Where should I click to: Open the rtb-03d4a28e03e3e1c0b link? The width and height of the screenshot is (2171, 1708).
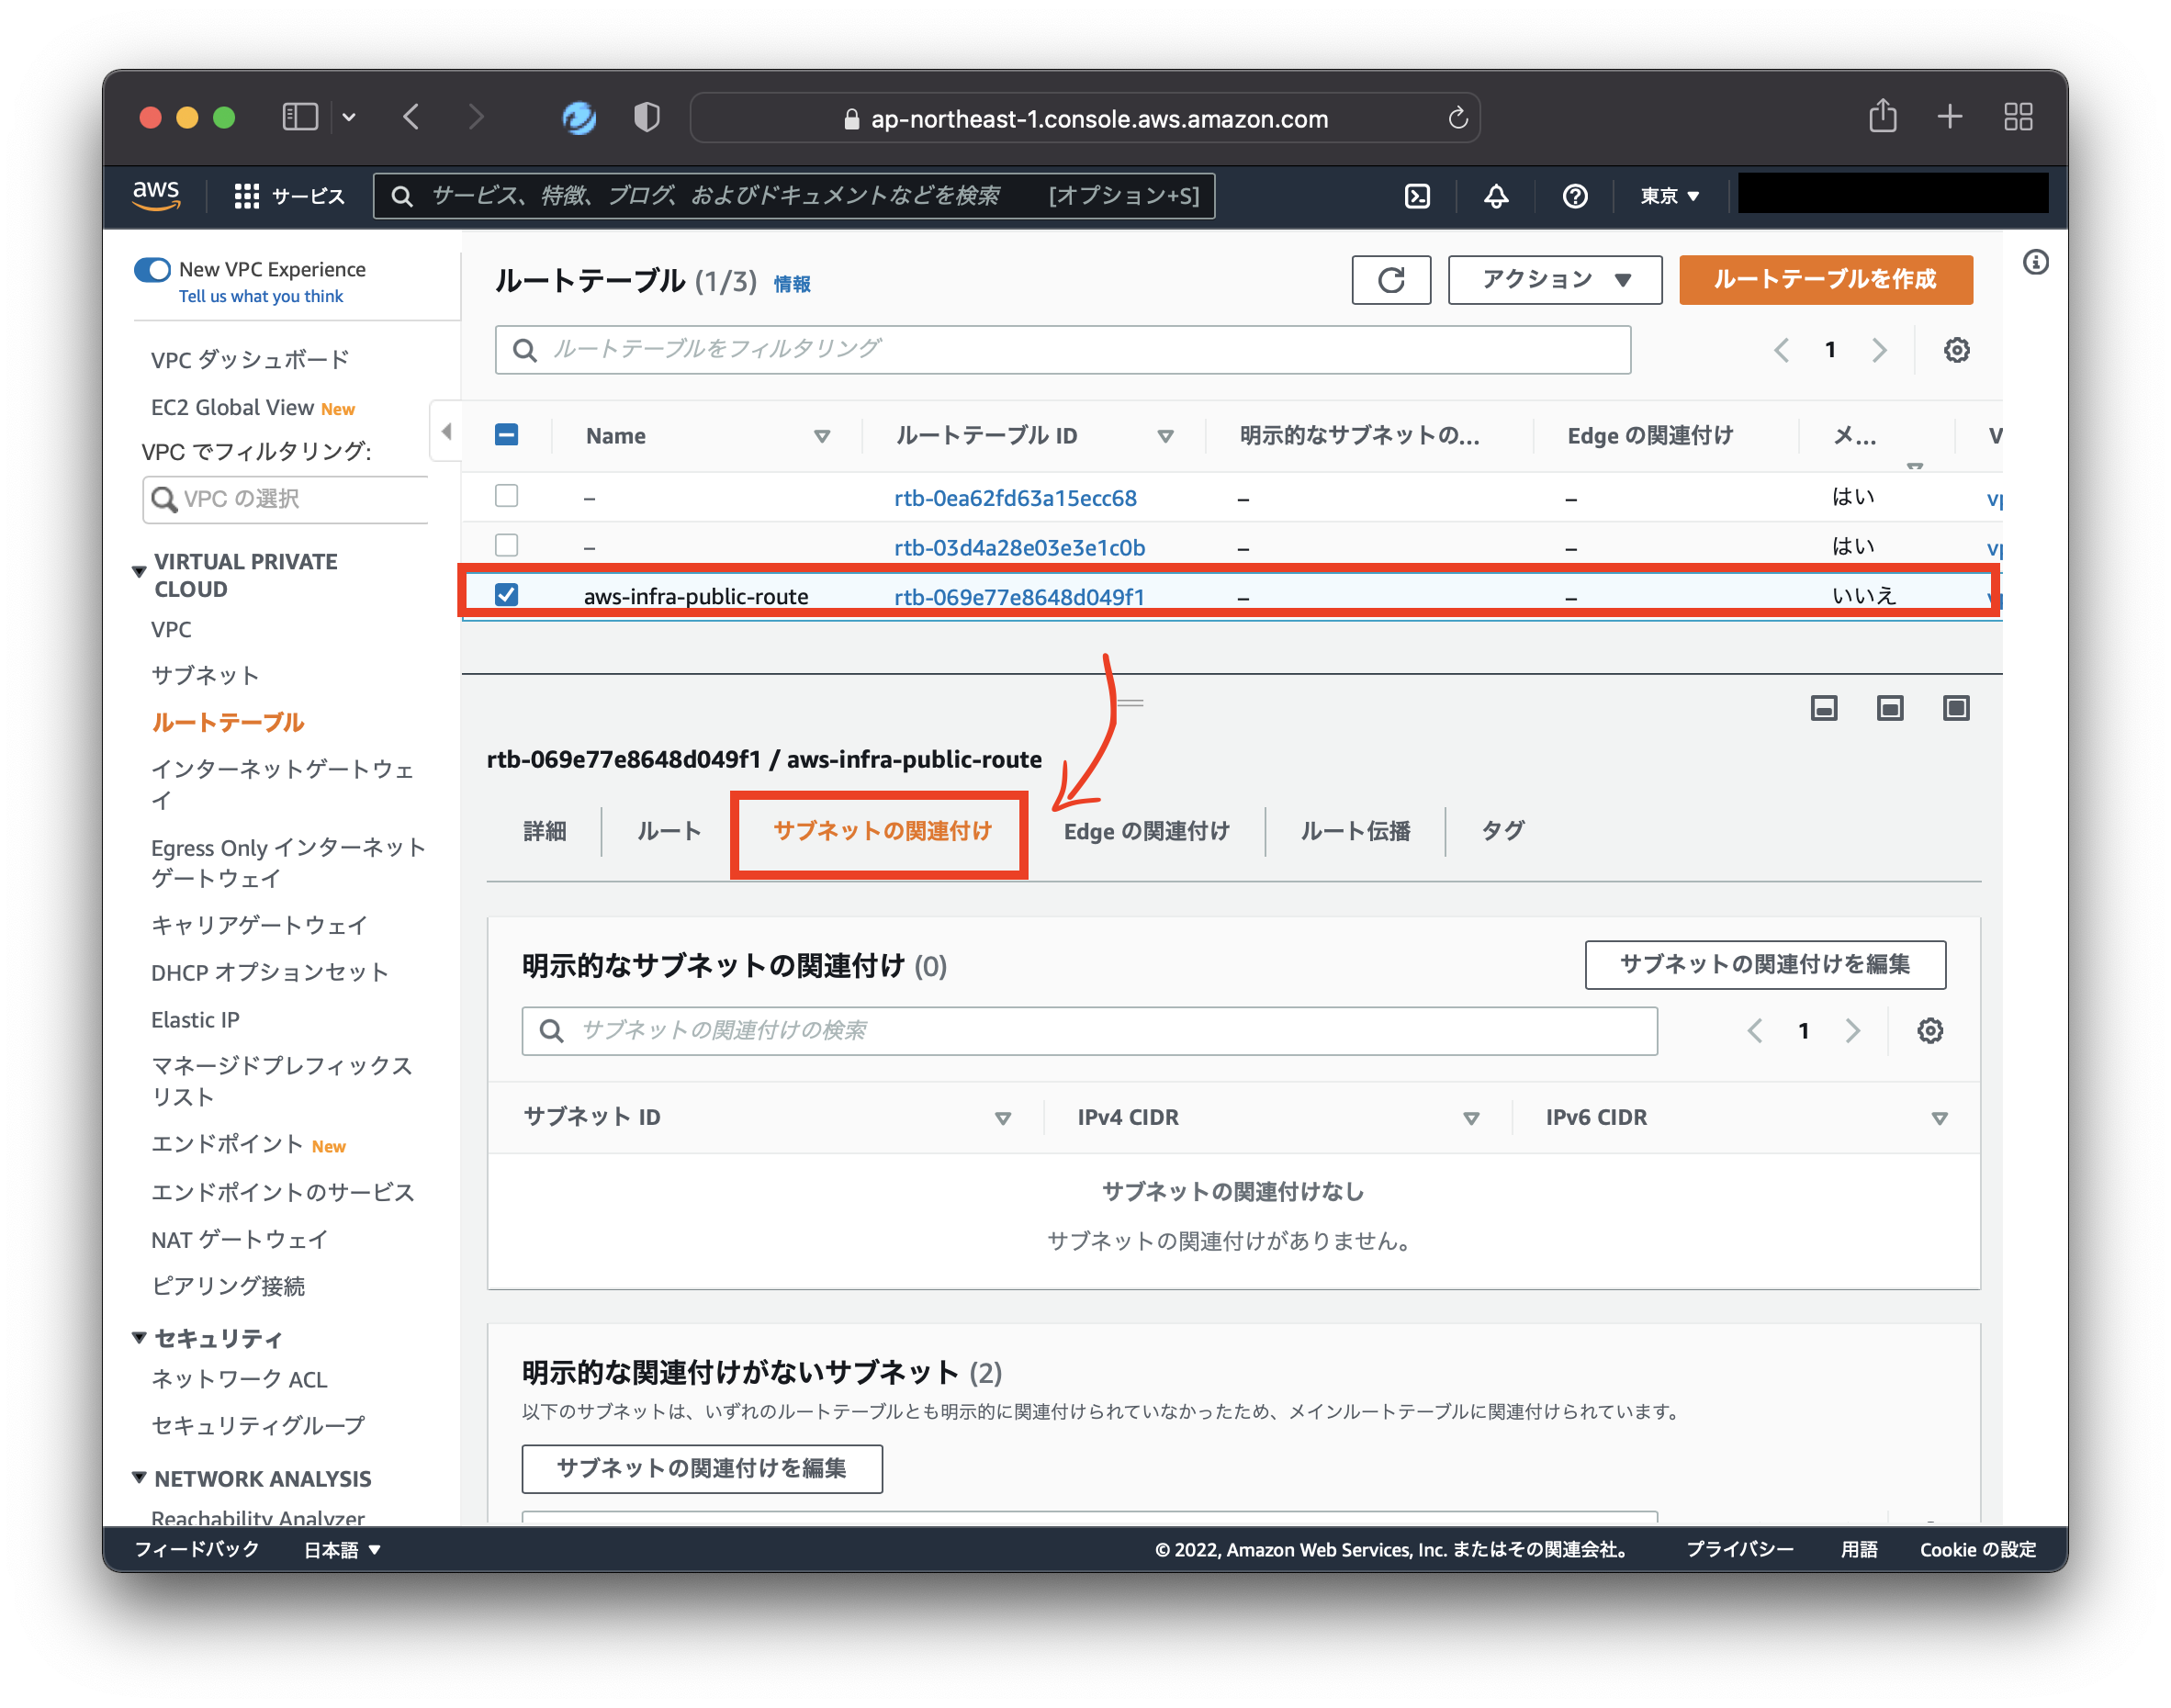(x=1019, y=547)
